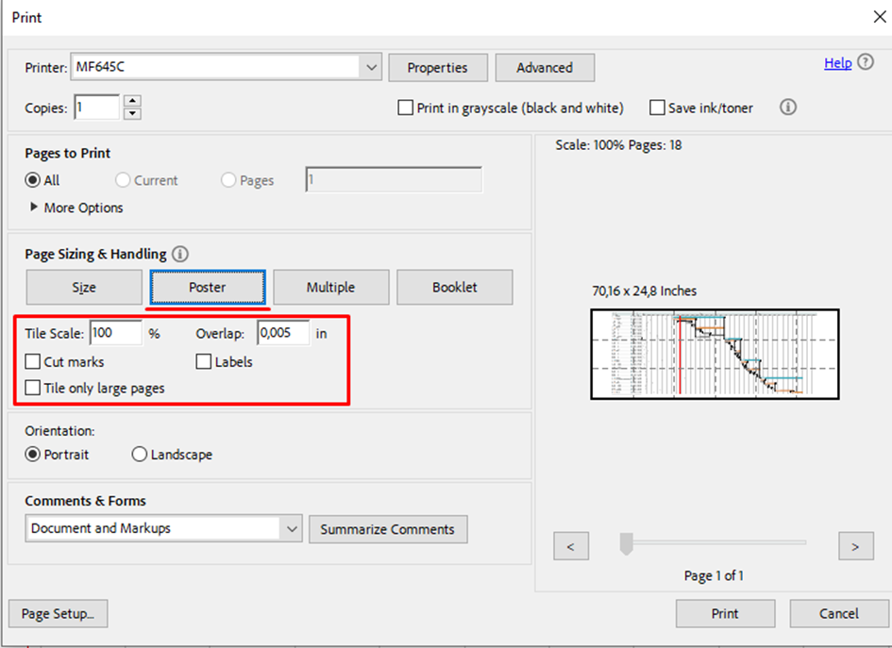Click the info icon next to Page Sizing & Handling
Image resolution: width=892 pixels, height=648 pixels.
[180, 255]
